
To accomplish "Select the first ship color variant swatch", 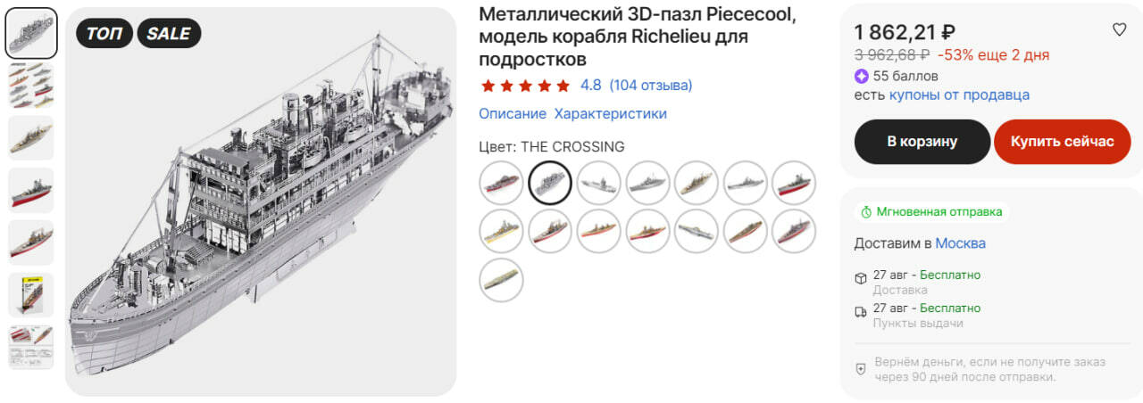I will 501,183.
